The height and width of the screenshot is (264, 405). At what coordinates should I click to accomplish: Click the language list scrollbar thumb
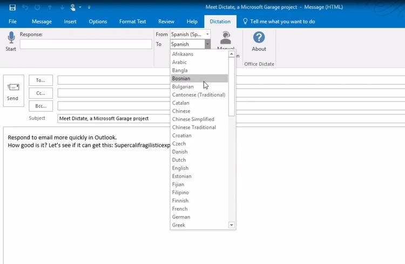[x=232, y=86]
